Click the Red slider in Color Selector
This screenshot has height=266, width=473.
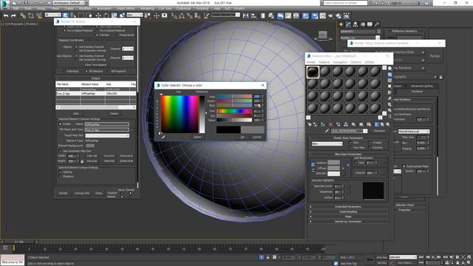pyautogui.click(x=234, y=97)
